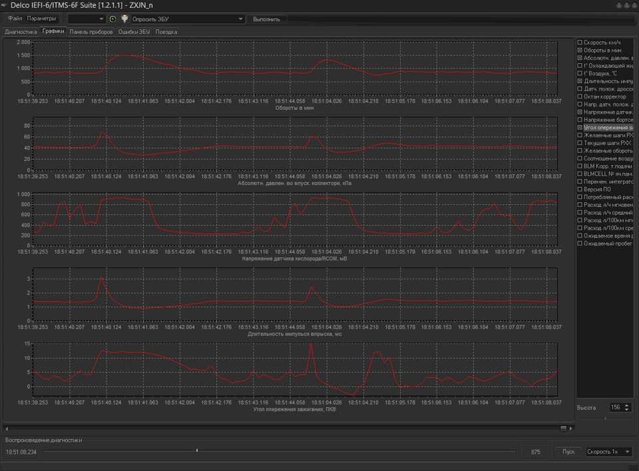Viewport: 639px width, 471px height.
Task: Click the timestamp field 18:51:08.234
Action: click(x=21, y=452)
